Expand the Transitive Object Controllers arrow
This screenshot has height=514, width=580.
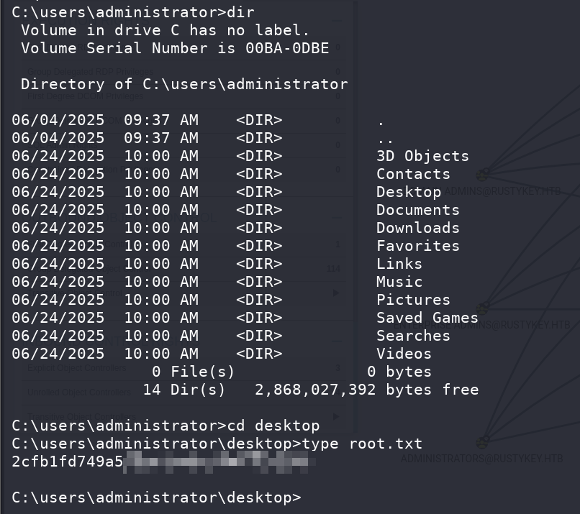pyautogui.click(x=335, y=417)
